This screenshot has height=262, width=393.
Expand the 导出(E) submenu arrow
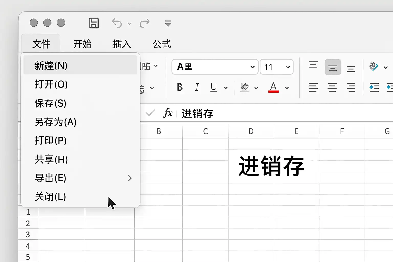click(x=130, y=178)
